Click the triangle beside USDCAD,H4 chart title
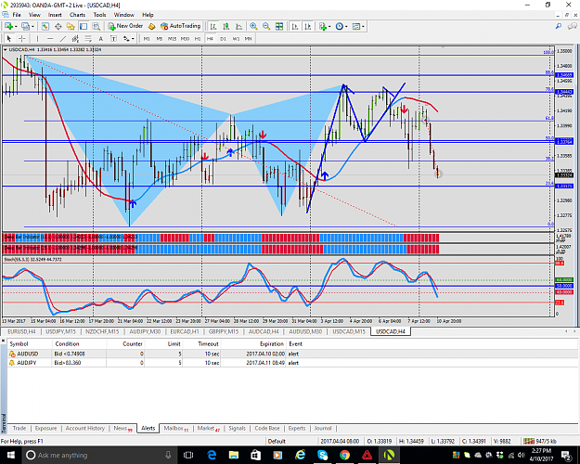 6,49
